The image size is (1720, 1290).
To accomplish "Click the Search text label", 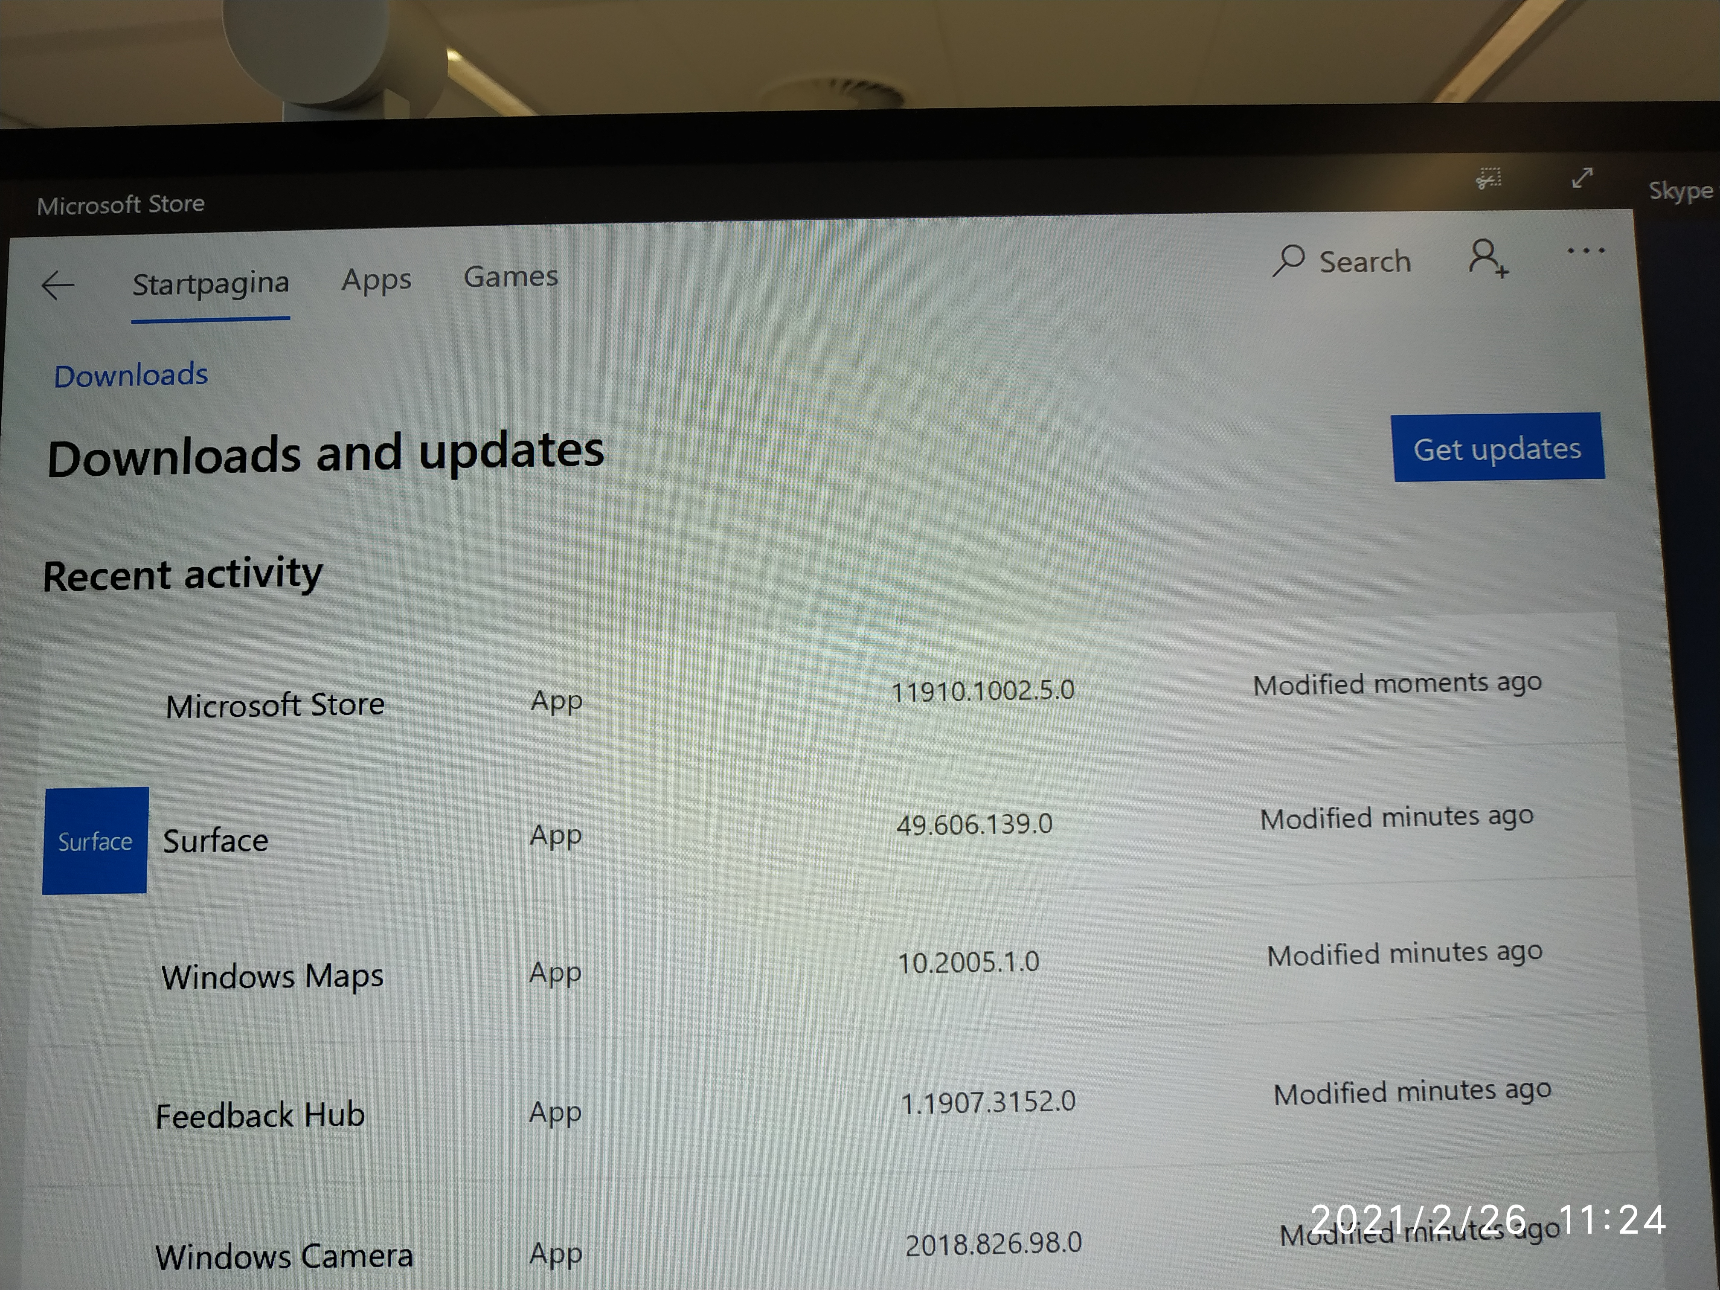I will 1365,262.
